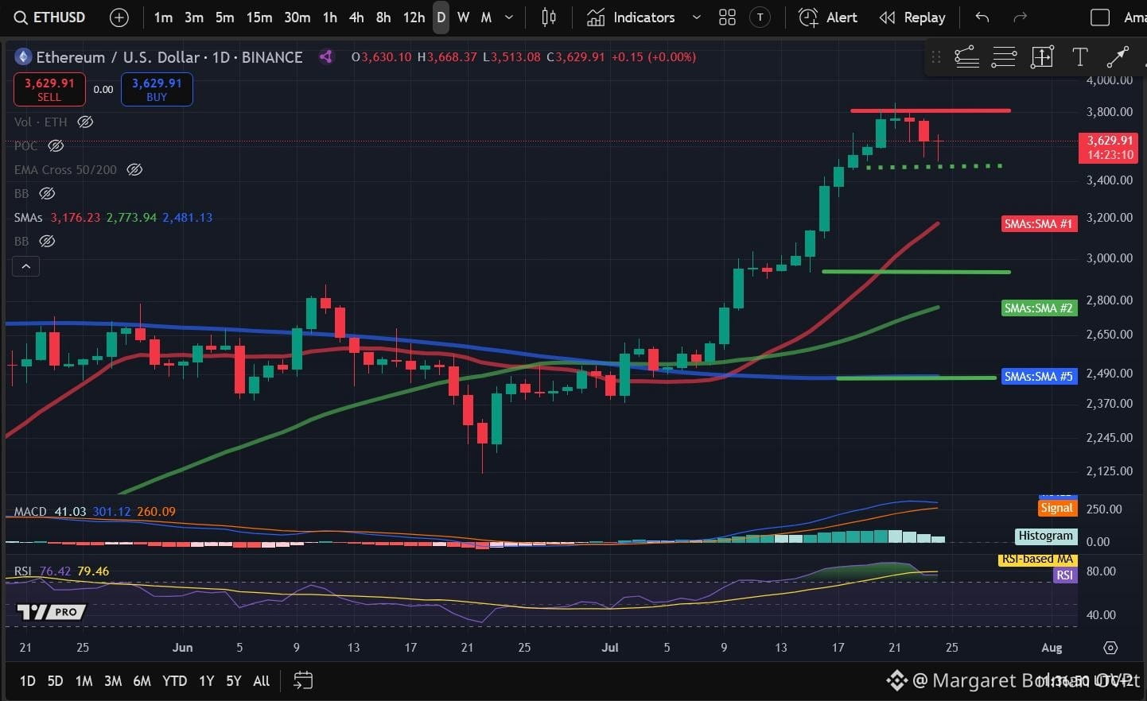Viewport: 1147px width, 701px height.
Task: Select the daily D timeframe
Action: [x=441, y=17]
